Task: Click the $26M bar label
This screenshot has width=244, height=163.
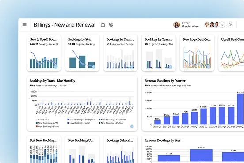Action: click(157, 119)
